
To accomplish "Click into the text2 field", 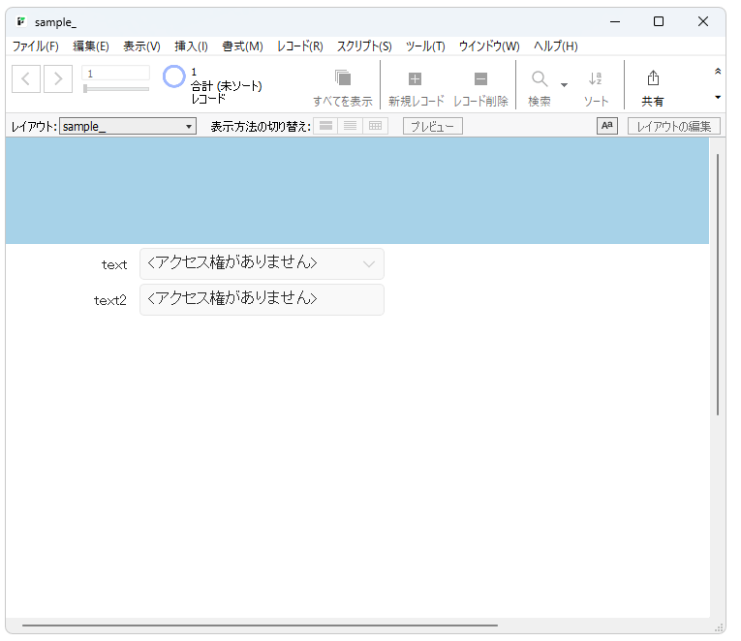I will 262,299.
